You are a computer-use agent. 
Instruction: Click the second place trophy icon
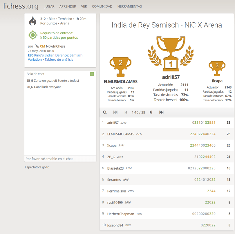(120, 67)
